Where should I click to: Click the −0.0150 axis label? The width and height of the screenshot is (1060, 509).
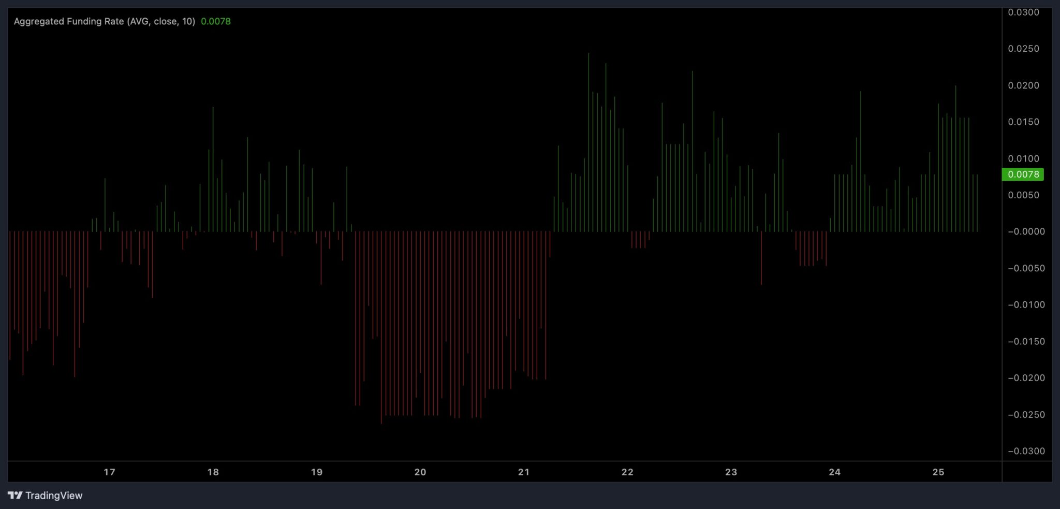tap(1026, 341)
